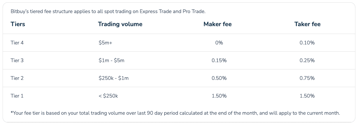Click the 0% maker fee value
Viewport: 358px width, 124px height.
click(219, 43)
